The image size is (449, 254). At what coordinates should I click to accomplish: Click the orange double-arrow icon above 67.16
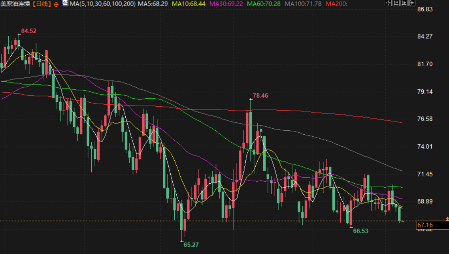click(x=447, y=218)
